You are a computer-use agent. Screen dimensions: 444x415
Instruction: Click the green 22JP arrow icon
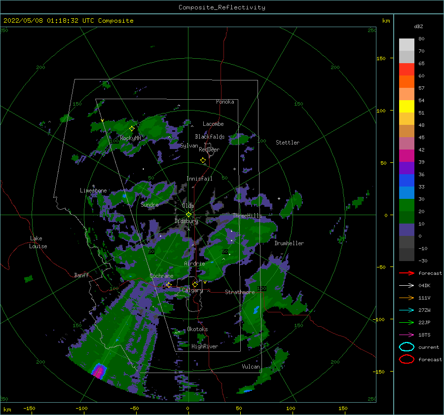click(407, 322)
